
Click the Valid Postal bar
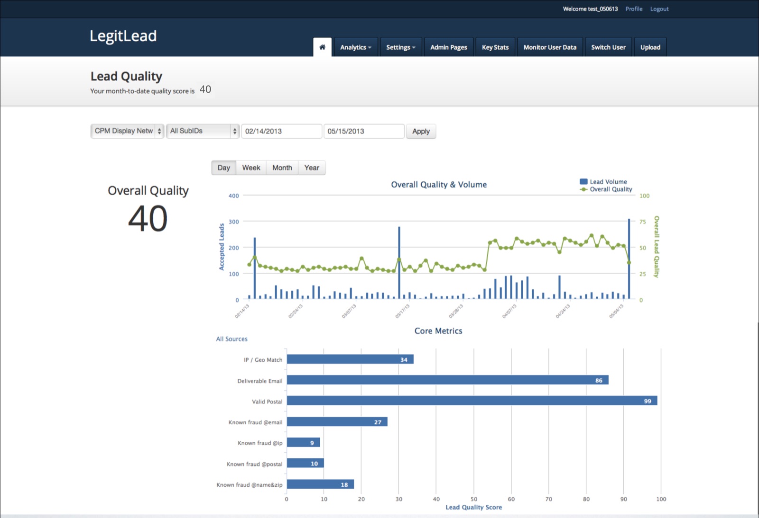[x=472, y=401]
